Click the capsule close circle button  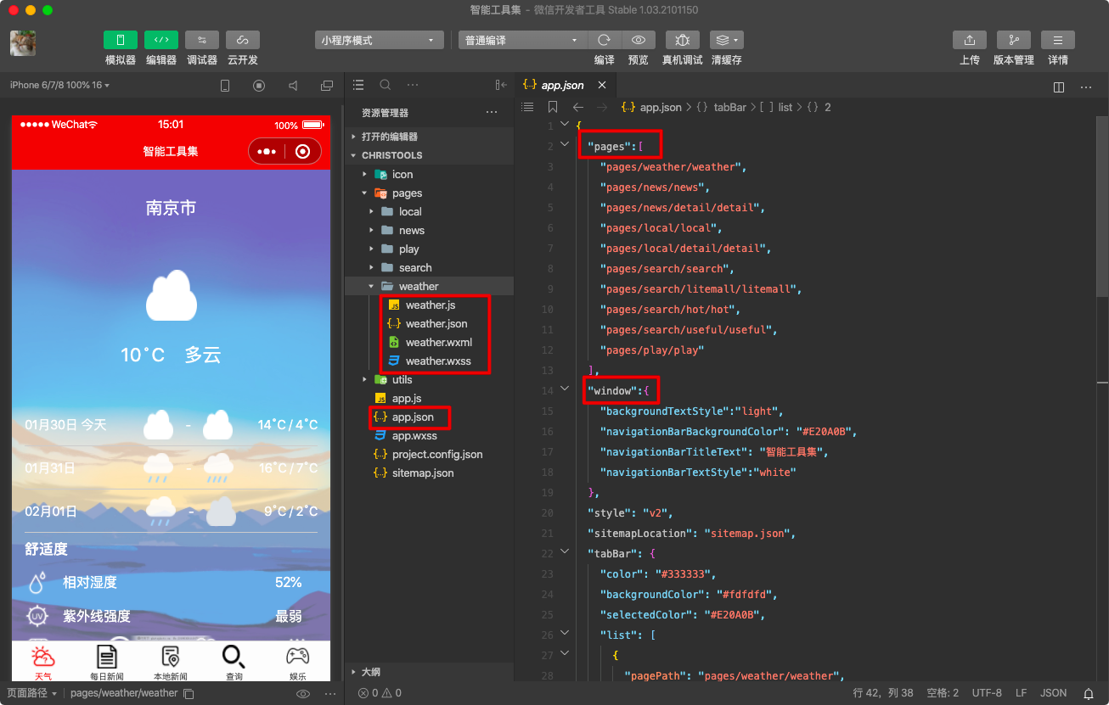pyautogui.click(x=303, y=152)
